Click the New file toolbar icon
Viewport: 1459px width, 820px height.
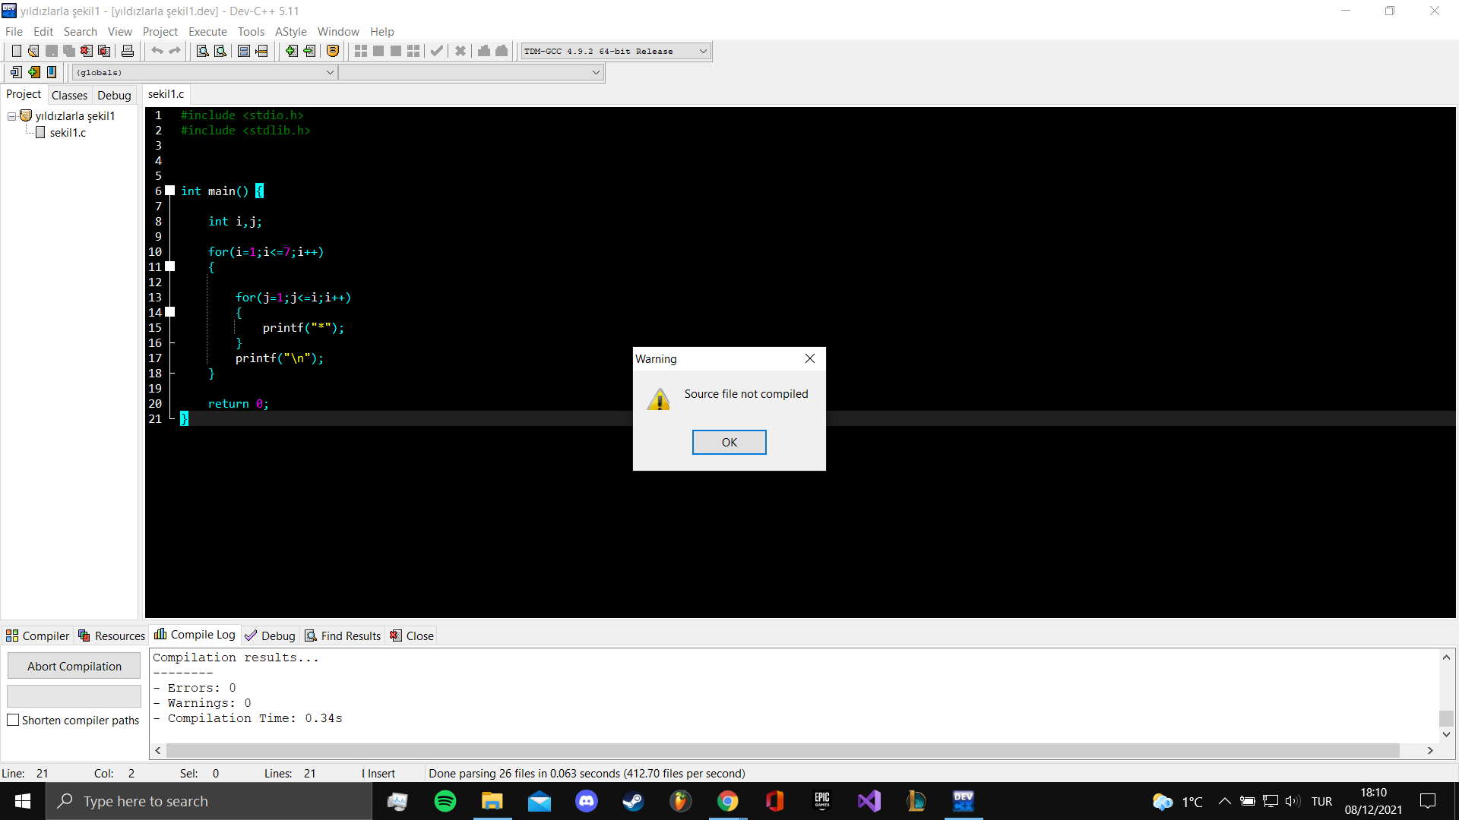pyautogui.click(x=16, y=51)
